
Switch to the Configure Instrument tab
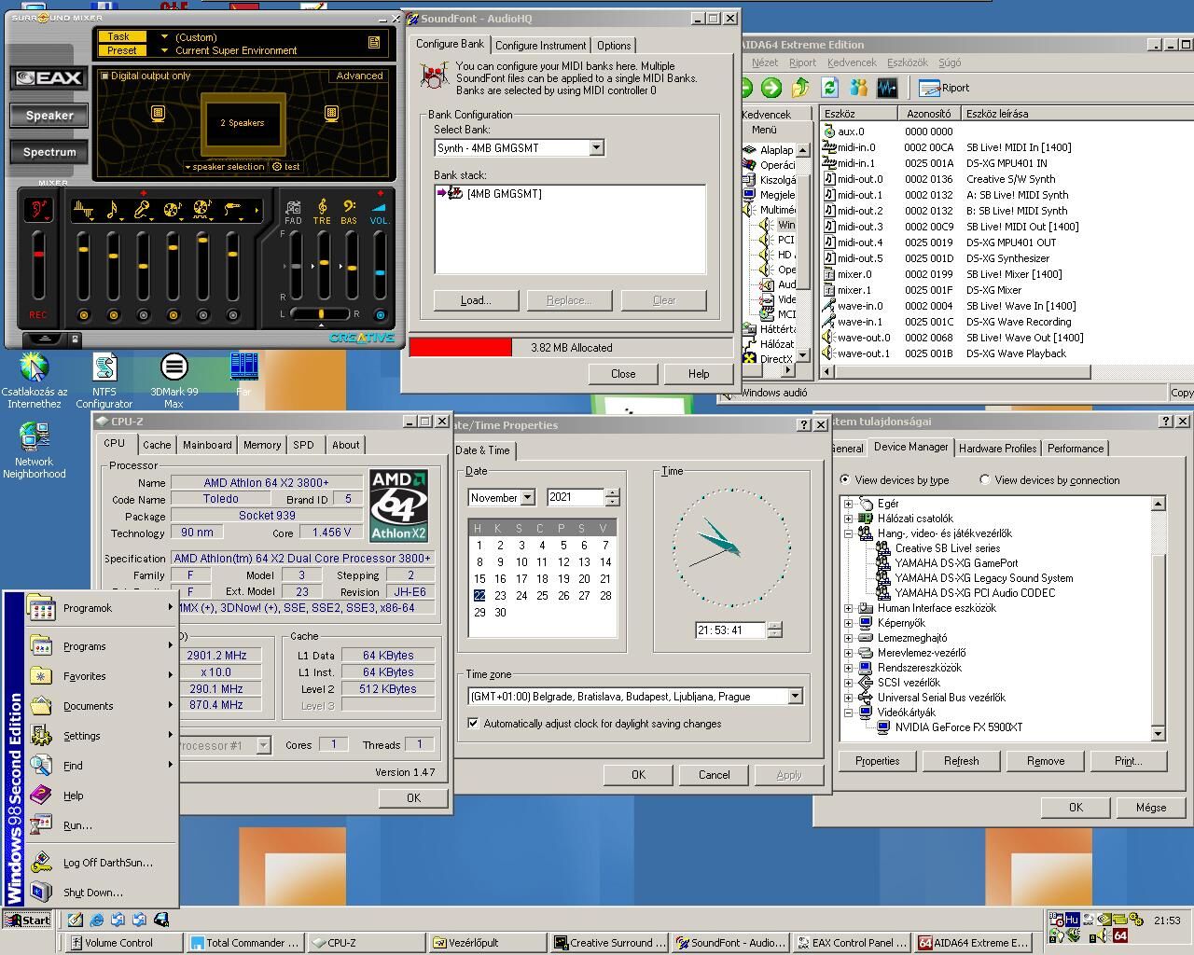541,46
